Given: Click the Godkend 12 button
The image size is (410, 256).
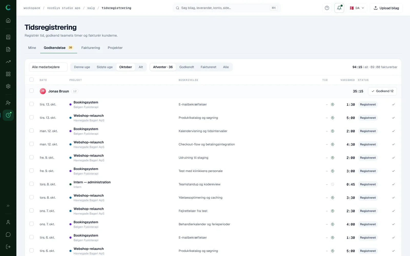Looking at the screenshot, I should tap(382, 91).
